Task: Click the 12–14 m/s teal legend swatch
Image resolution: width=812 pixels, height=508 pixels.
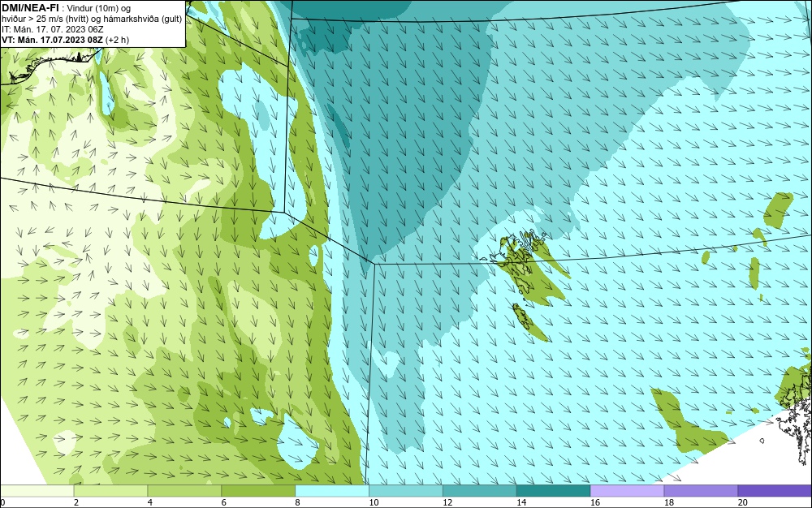Action: click(480, 490)
